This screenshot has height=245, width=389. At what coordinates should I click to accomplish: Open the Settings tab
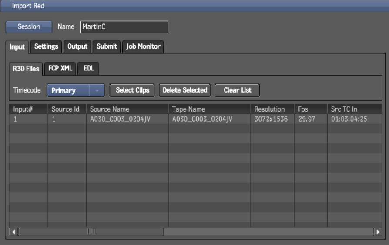click(x=46, y=46)
